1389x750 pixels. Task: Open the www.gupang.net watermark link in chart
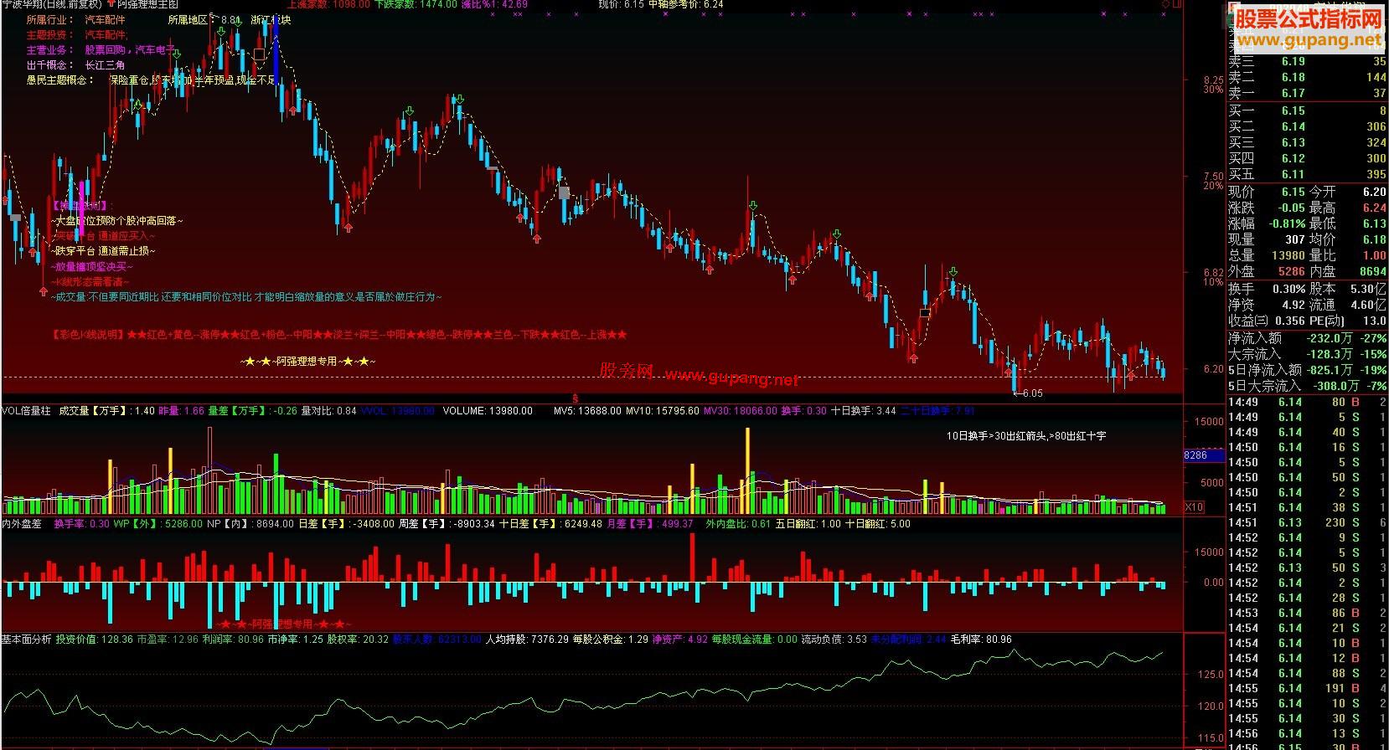pos(731,378)
